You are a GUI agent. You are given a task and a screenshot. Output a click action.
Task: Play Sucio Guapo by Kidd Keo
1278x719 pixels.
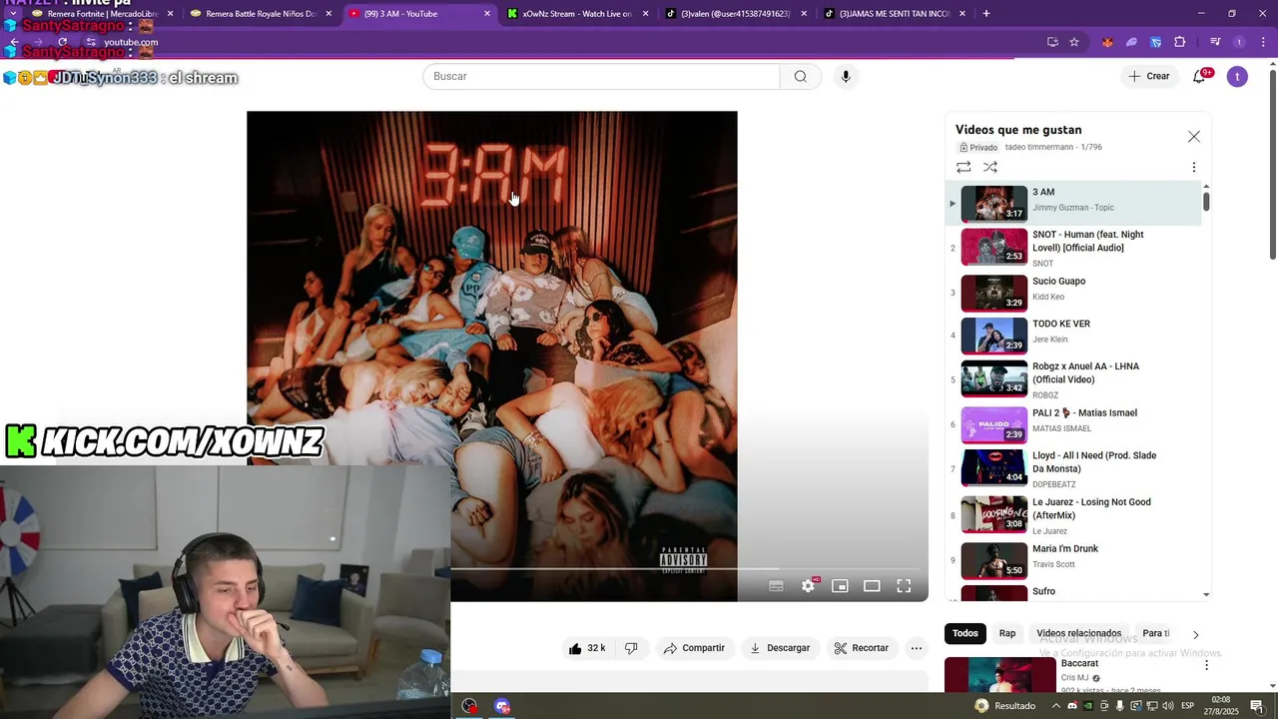tap(1073, 292)
